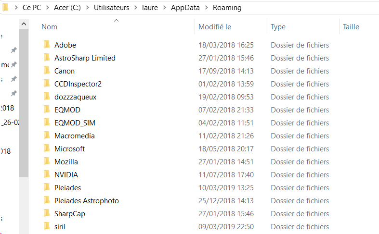
Task: Click the EQMOD folder icon
Action: pyautogui.click(x=47, y=110)
